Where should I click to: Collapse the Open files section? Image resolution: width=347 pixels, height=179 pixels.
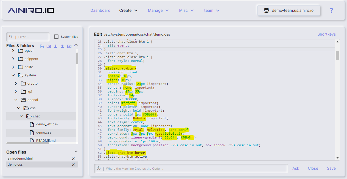coord(76,152)
